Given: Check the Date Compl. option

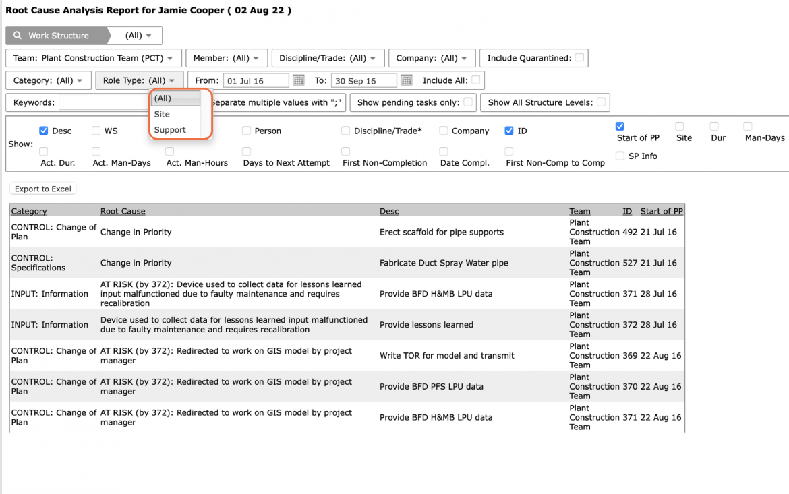Looking at the screenshot, I should pos(443,152).
